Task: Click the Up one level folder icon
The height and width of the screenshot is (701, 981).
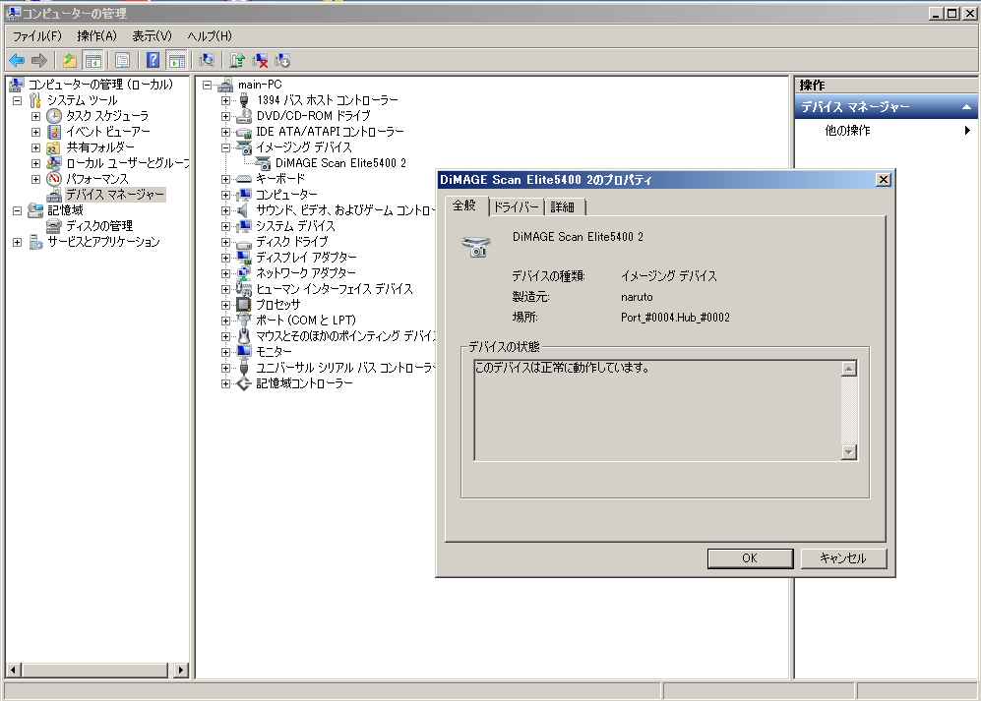Action: point(70,61)
